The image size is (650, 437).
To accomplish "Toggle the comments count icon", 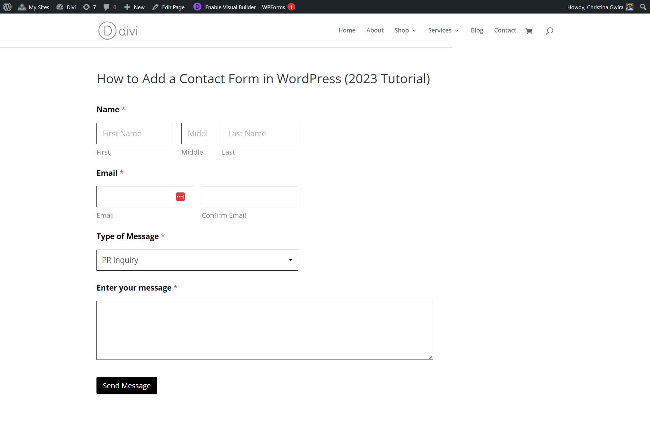I will click(106, 7).
